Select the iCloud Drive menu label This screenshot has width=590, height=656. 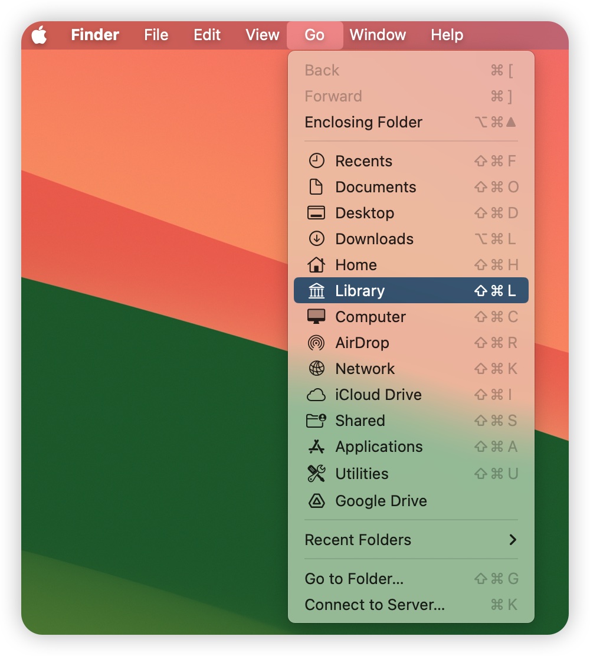coord(378,395)
